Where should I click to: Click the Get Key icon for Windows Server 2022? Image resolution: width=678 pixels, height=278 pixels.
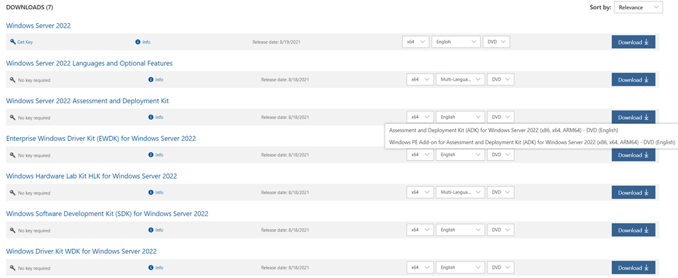coord(13,42)
